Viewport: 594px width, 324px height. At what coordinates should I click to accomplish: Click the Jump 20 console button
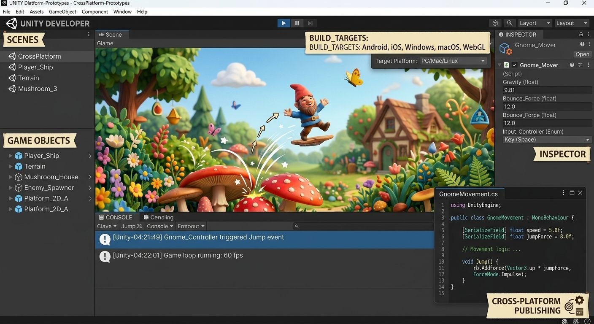(x=132, y=226)
